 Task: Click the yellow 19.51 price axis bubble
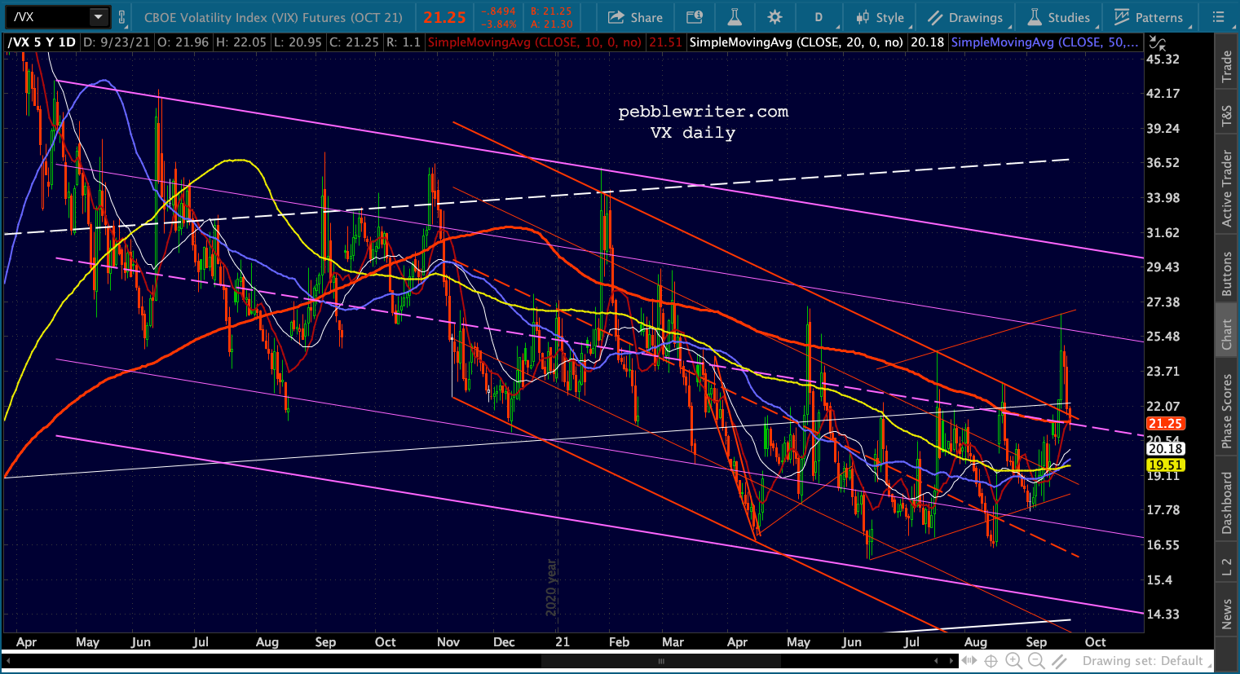coord(1165,465)
